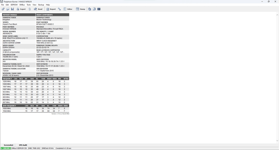The width and height of the screenshot is (279, 150).
Task: Open the Edit menu
Action: click(x=7, y=5)
